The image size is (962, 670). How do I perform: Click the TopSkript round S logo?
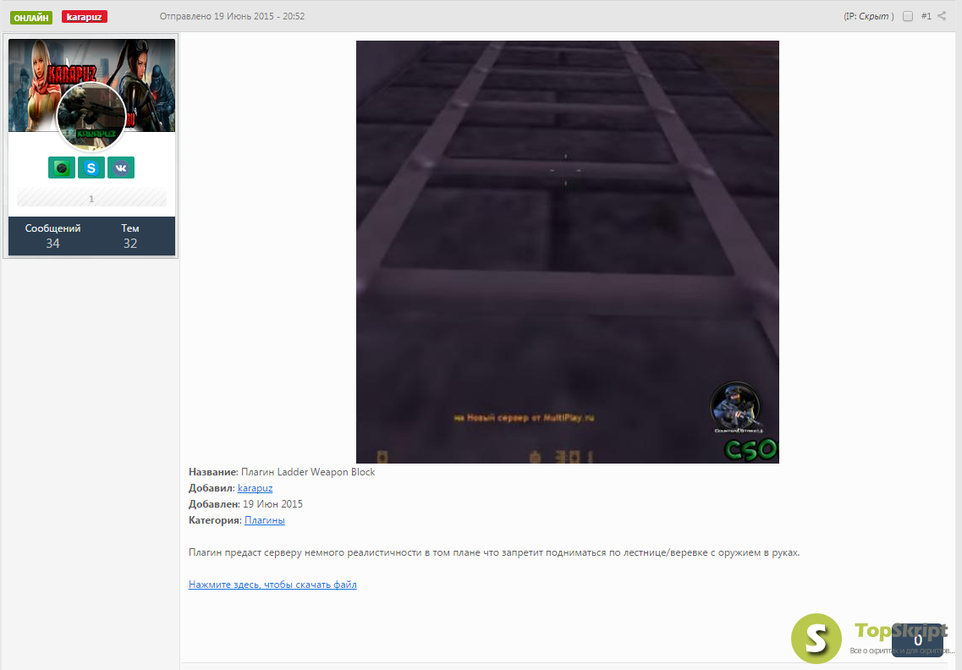(x=816, y=638)
